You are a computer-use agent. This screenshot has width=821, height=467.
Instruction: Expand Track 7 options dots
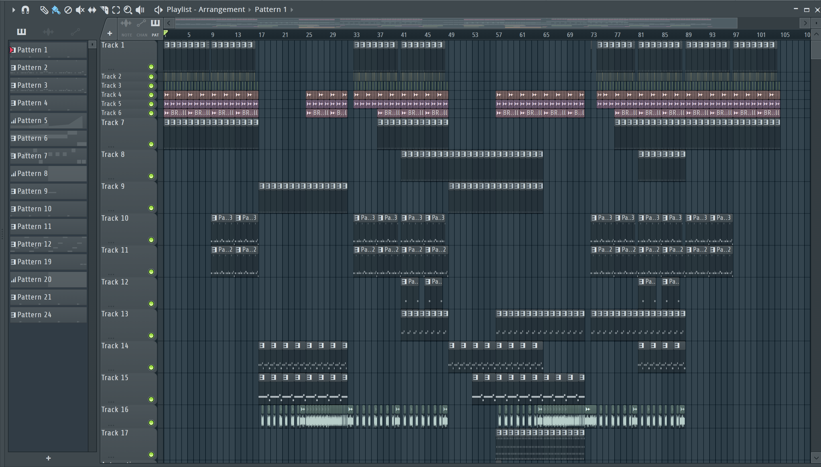111,146
